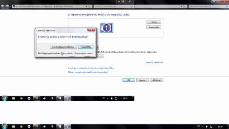229x129 pixels.
Task: Go back with the Back arrow button
Action: click(3, 6)
